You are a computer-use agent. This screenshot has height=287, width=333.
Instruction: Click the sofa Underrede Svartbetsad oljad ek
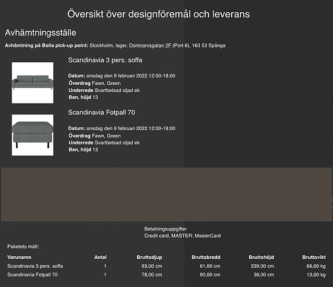point(104,91)
